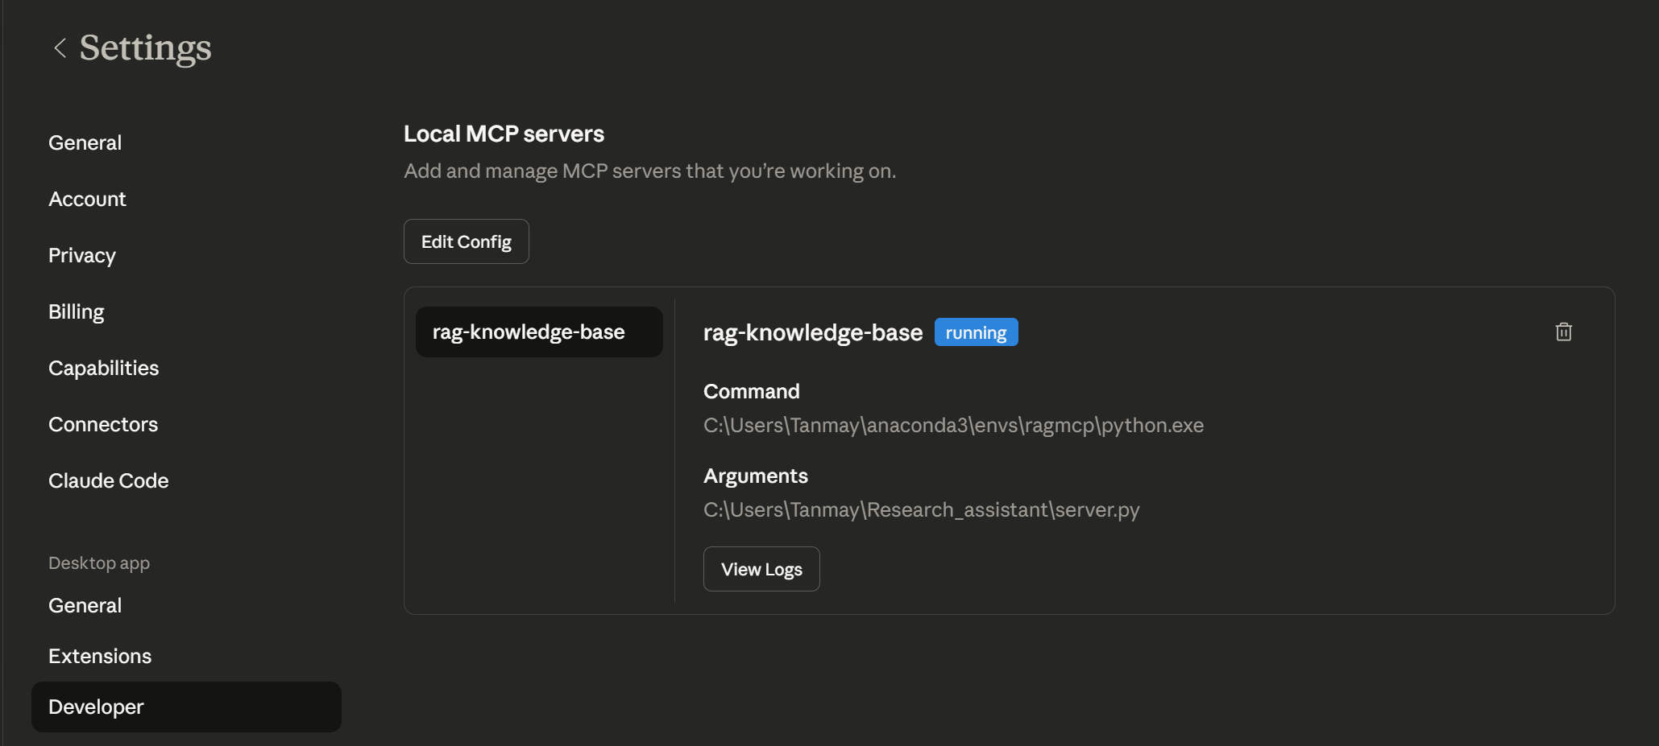This screenshot has height=746, width=1659.
Task: Go to the Capabilities section
Action: (x=103, y=368)
